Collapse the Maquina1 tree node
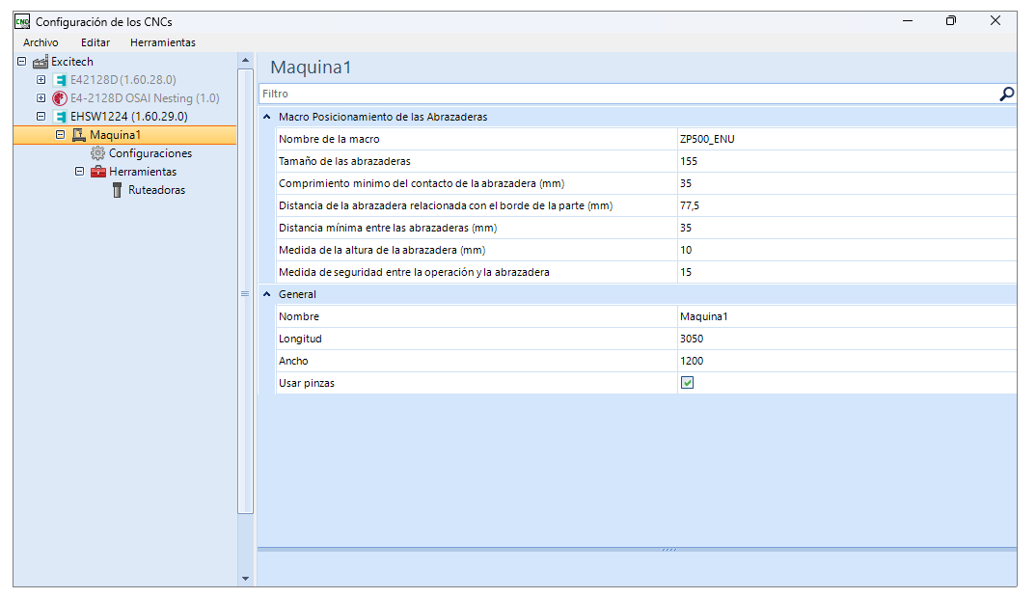The image size is (1036, 598). (60, 135)
